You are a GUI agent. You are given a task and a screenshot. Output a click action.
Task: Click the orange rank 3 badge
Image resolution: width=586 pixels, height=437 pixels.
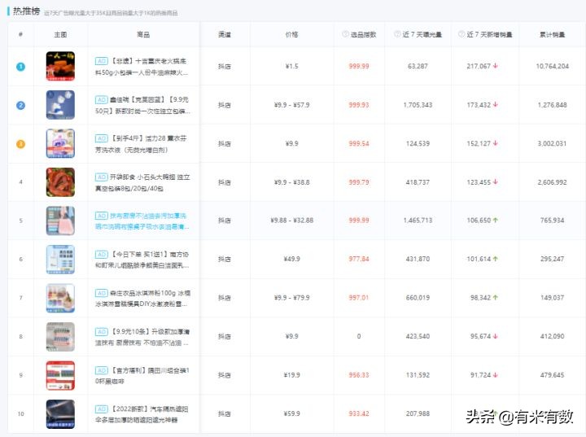pos(20,144)
